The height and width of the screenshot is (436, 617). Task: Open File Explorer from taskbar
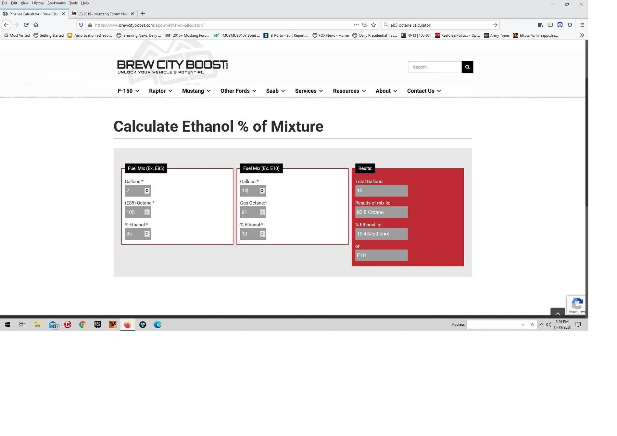(x=37, y=325)
